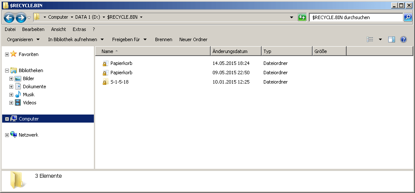Open the help question mark icon

[404, 39]
